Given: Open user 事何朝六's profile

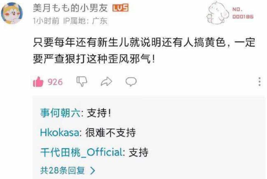Looking at the screenshot, I should 60,113.
